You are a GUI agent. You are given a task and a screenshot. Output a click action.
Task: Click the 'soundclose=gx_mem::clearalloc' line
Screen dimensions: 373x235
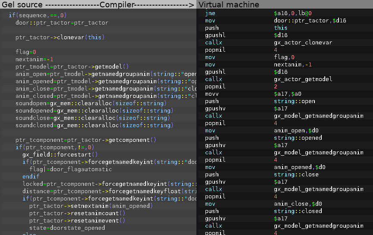pyautogui.click(x=93, y=118)
